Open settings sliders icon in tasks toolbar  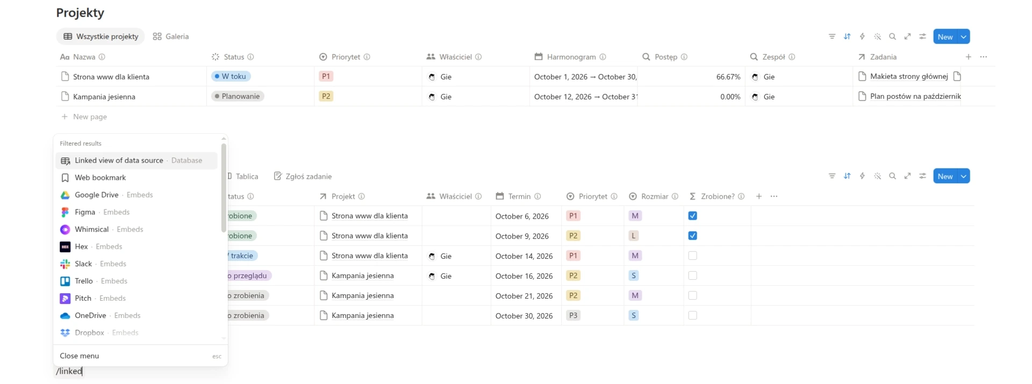(922, 176)
